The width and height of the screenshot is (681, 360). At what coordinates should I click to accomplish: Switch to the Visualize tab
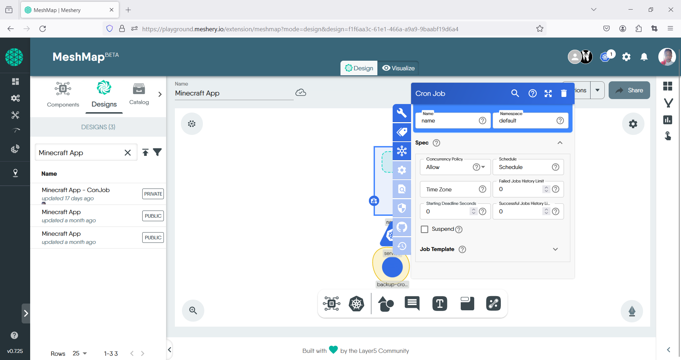[398, 68]
